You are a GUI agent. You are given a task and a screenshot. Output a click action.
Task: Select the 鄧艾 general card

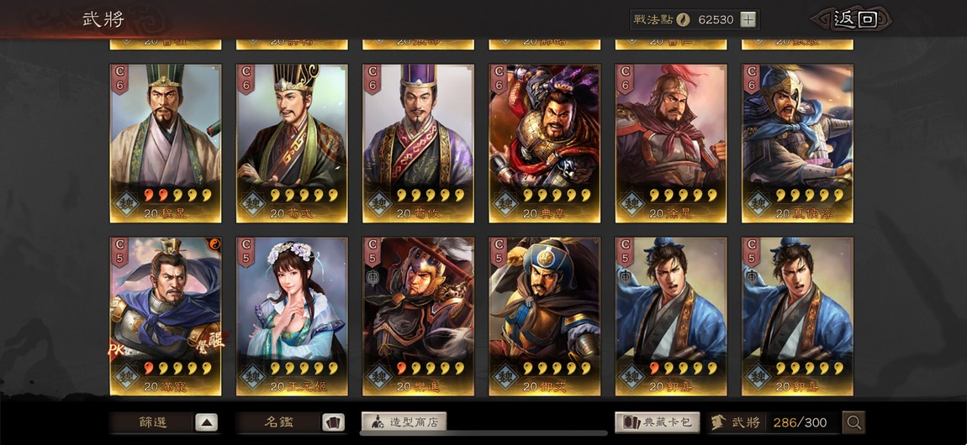click(x=545, y=317)
